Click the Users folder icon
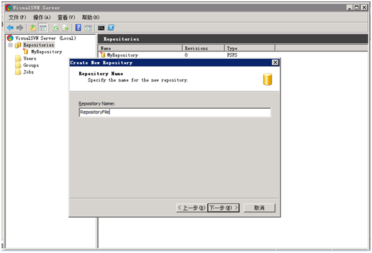372x253 pixels. point(18,59)
